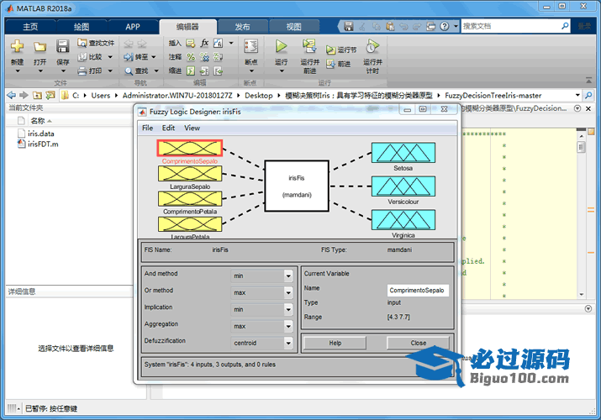Expand the Run button dropdown arrow
This screenshot has height=420, width=601.
pos(281,71)
